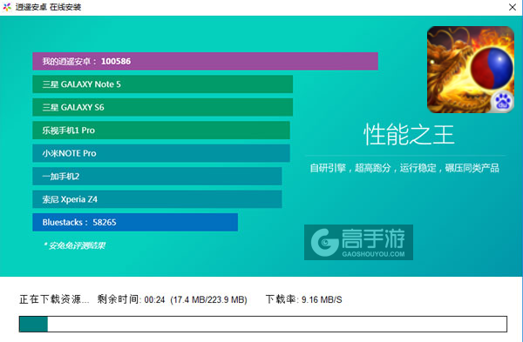Click the 性能之王 heading

tap(409, 135)
